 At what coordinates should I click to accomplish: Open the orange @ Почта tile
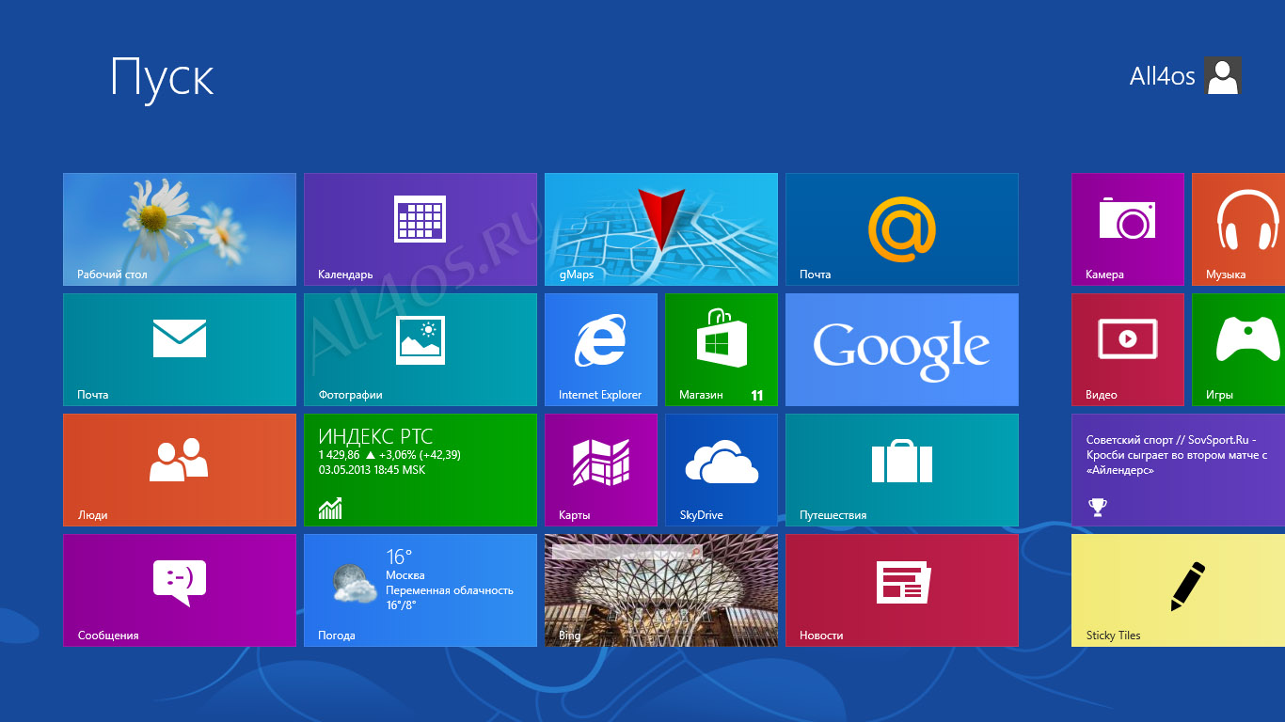click(902, 229)
